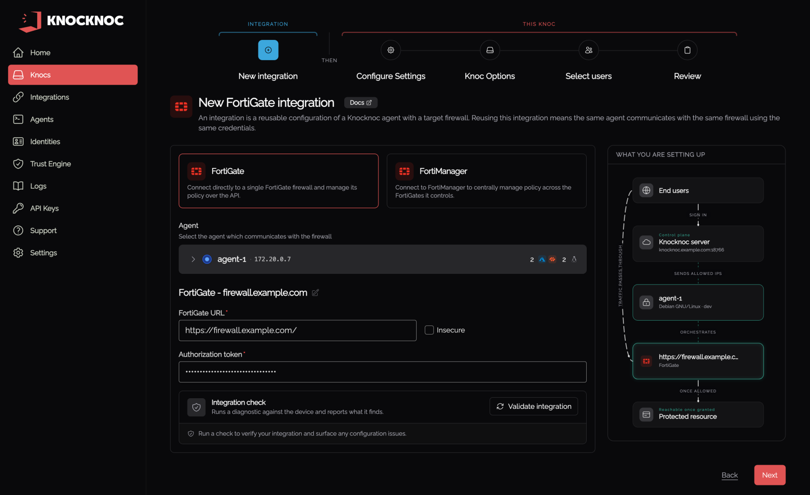Select the FortiGate integration card

click(279, 181)
